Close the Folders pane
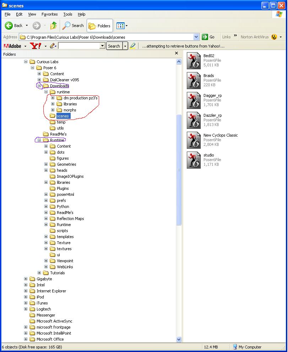 (x=176, y=53)
